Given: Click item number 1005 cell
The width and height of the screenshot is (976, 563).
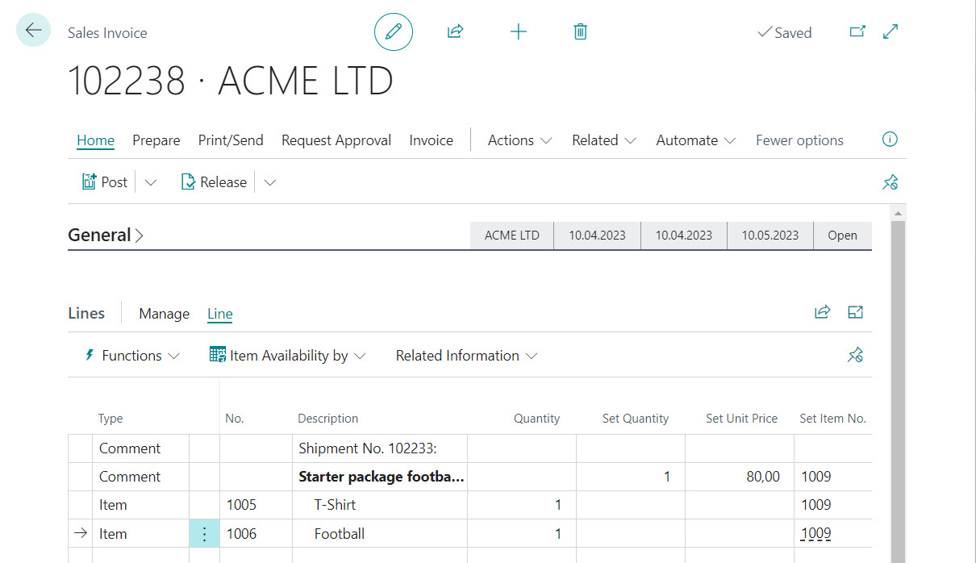Looking at the screenshot, I should point(257,505).
